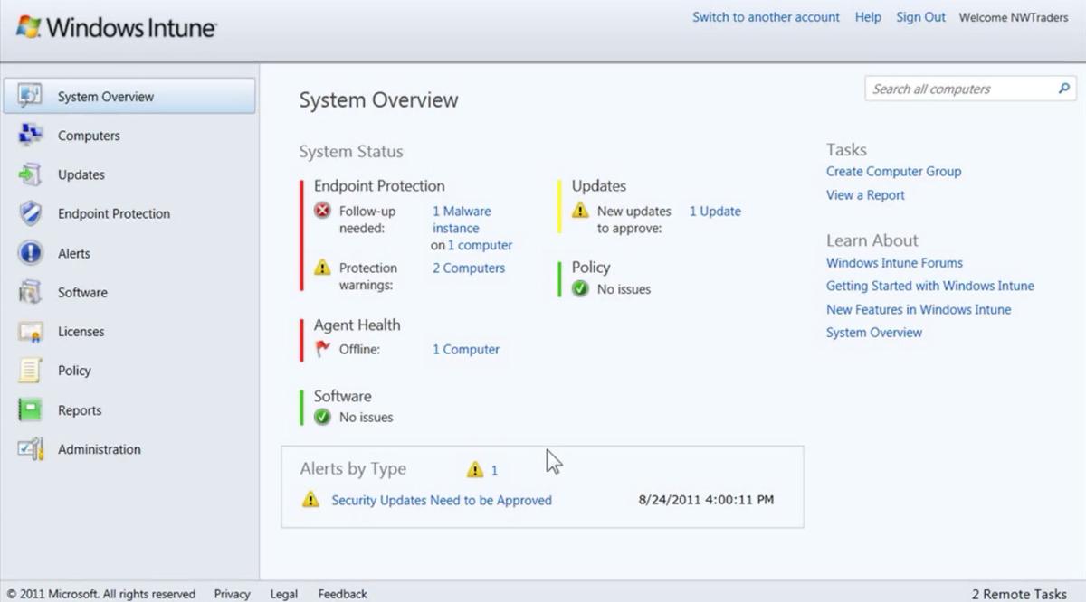
Task: Click the warning icon beside New updates to approve
Action: click(580, 211)
